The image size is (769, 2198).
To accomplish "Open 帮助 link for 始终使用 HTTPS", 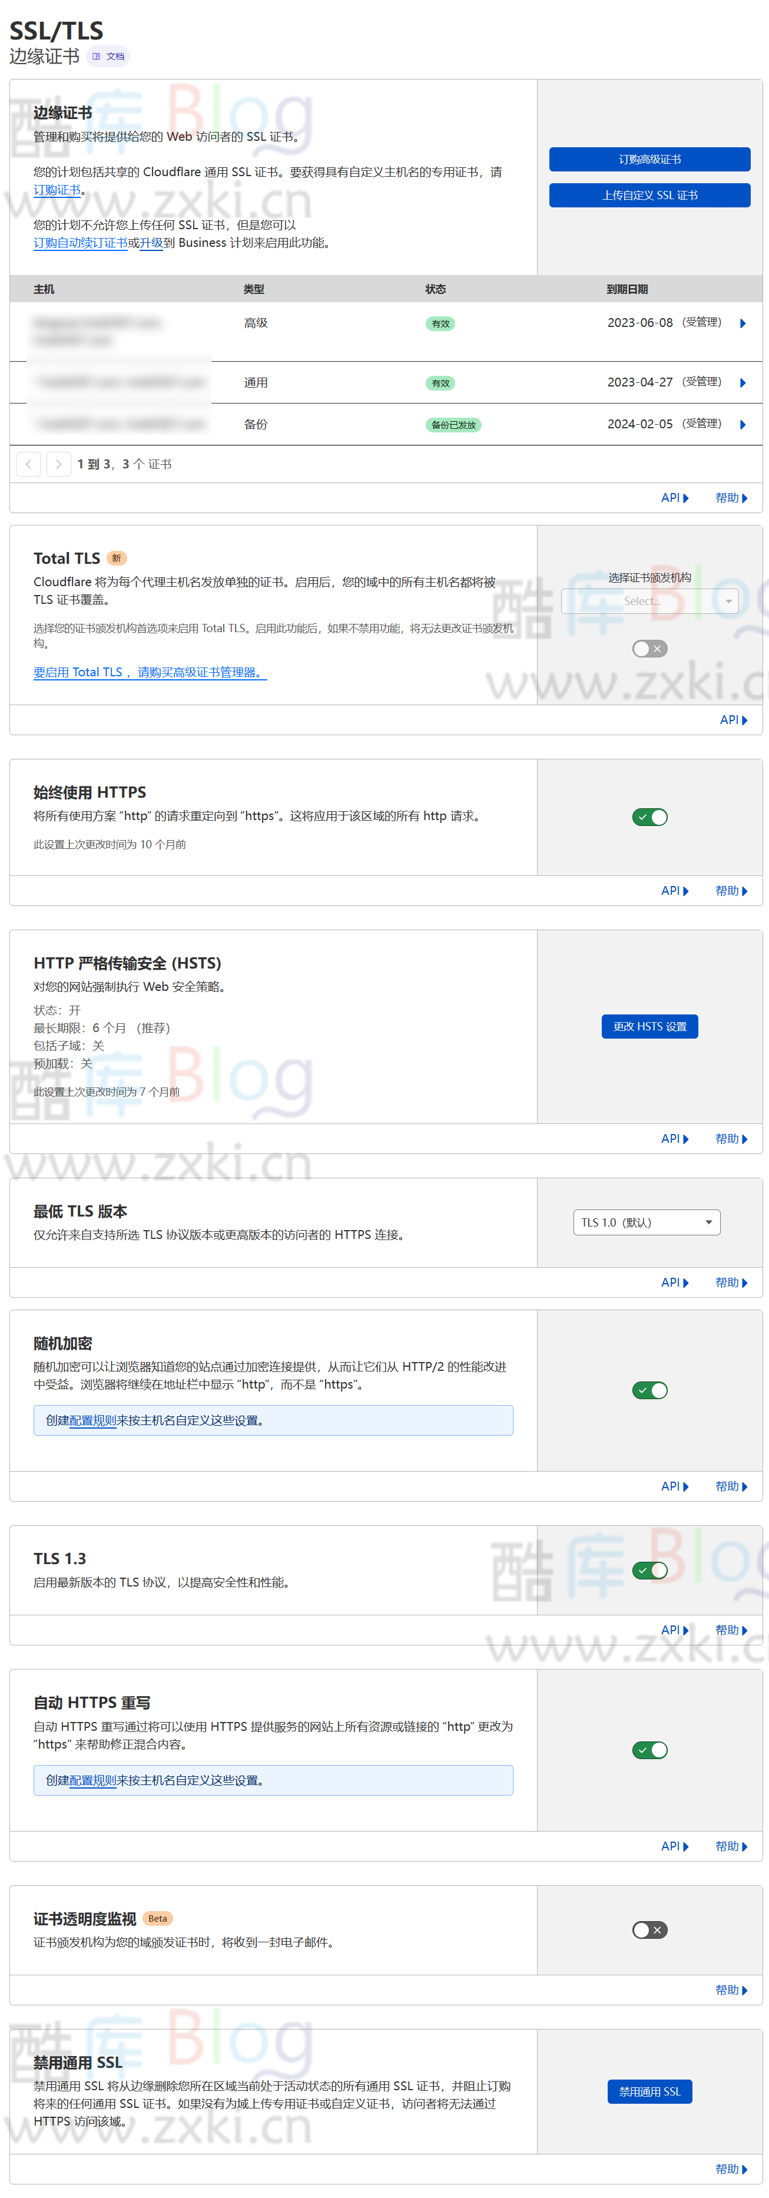I will pos(731,891).
